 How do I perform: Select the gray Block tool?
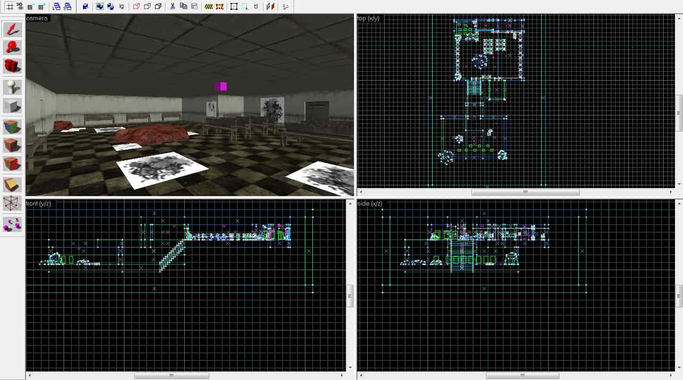tap(12, 105)
